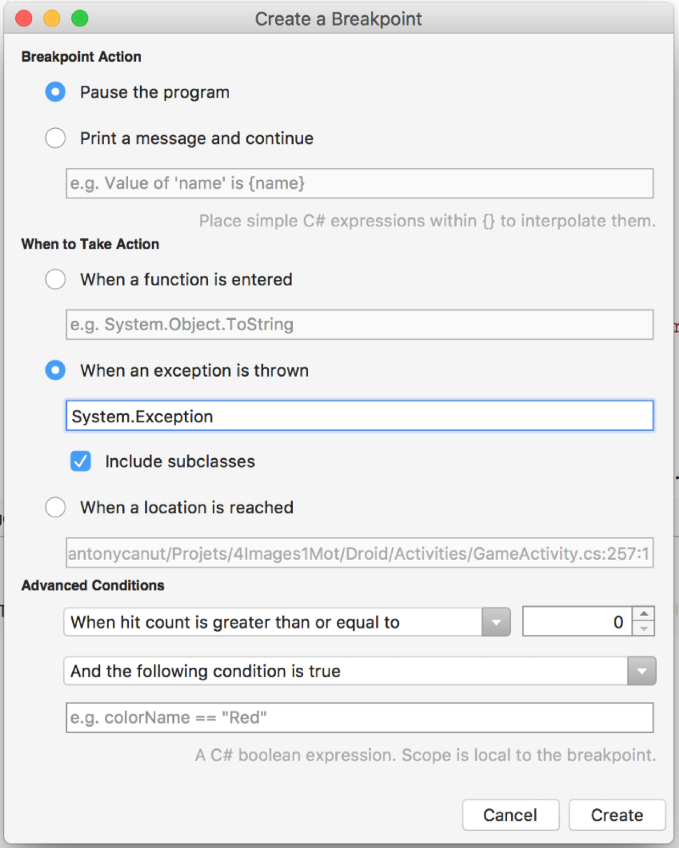Viewport: 679px width, 848px height.
Task: Click the hit count number field
Action: [x=577, y=622]
